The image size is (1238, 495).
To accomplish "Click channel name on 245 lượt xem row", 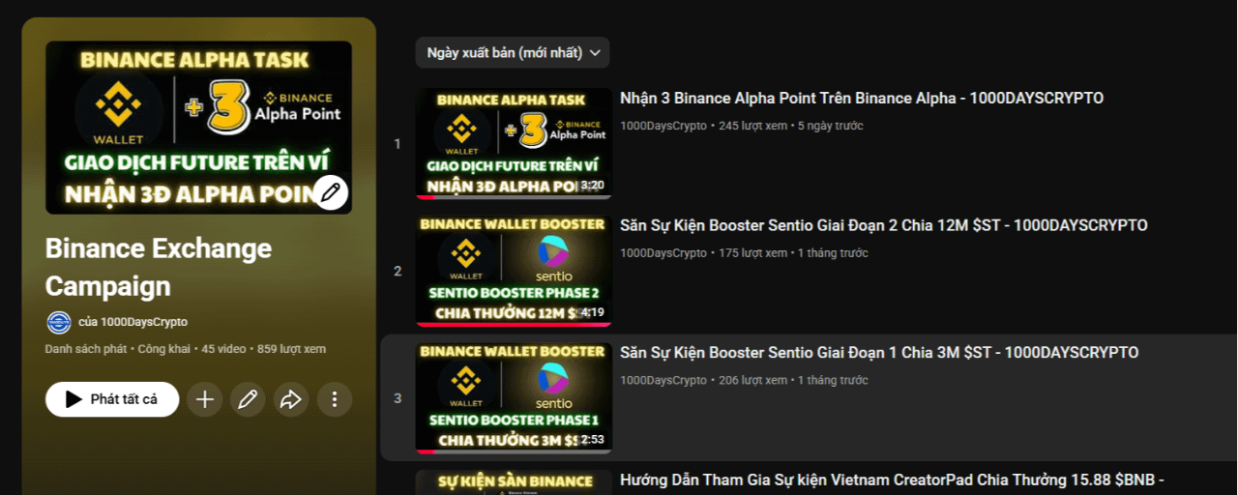I will [663, 126].
